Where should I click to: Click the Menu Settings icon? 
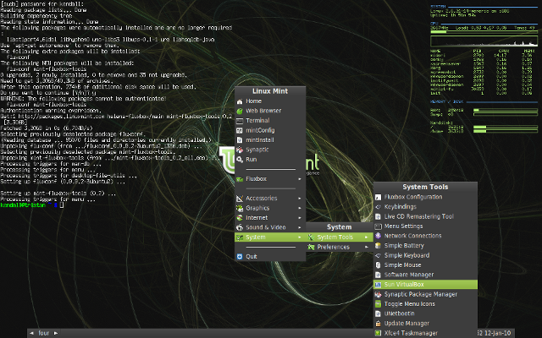379,226
